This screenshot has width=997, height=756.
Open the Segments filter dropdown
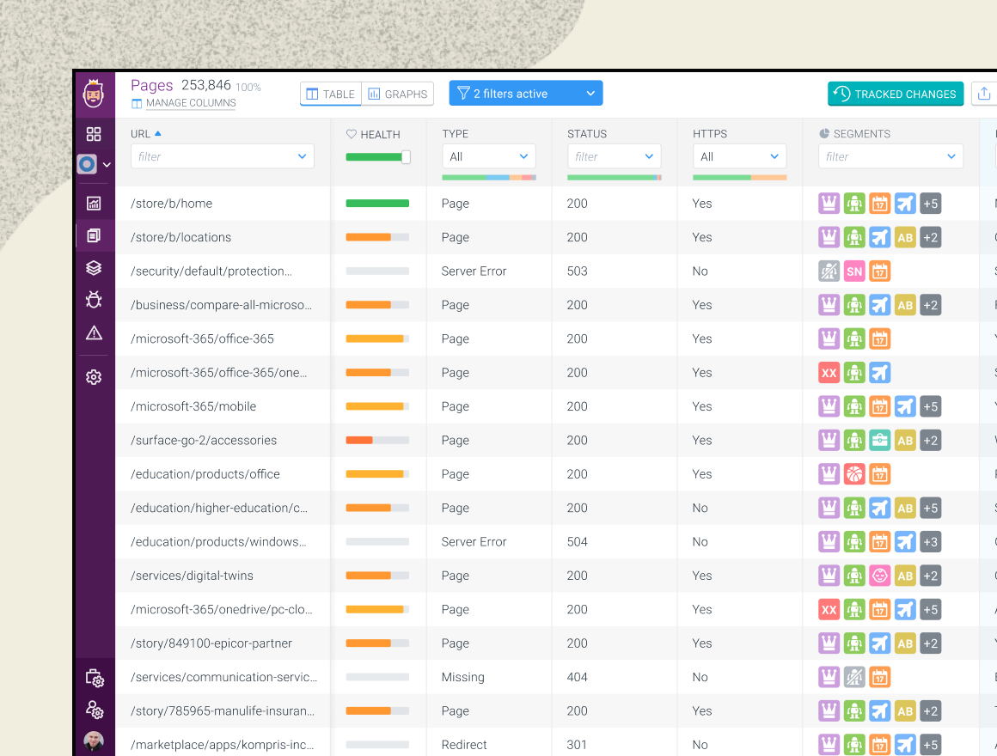point(890,156)
